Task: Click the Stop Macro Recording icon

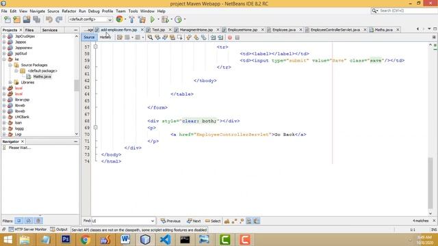Action: 237,38
